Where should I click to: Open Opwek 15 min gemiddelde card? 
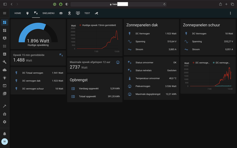pyautogui.click(x=38, y=58)
